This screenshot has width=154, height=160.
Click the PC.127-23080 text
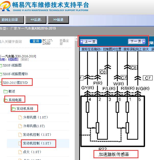[x=48, y=42]
